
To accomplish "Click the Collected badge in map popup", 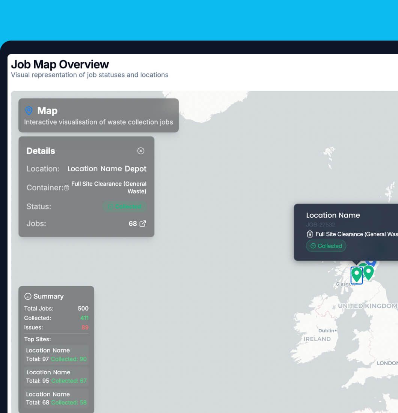I will 326,246.
